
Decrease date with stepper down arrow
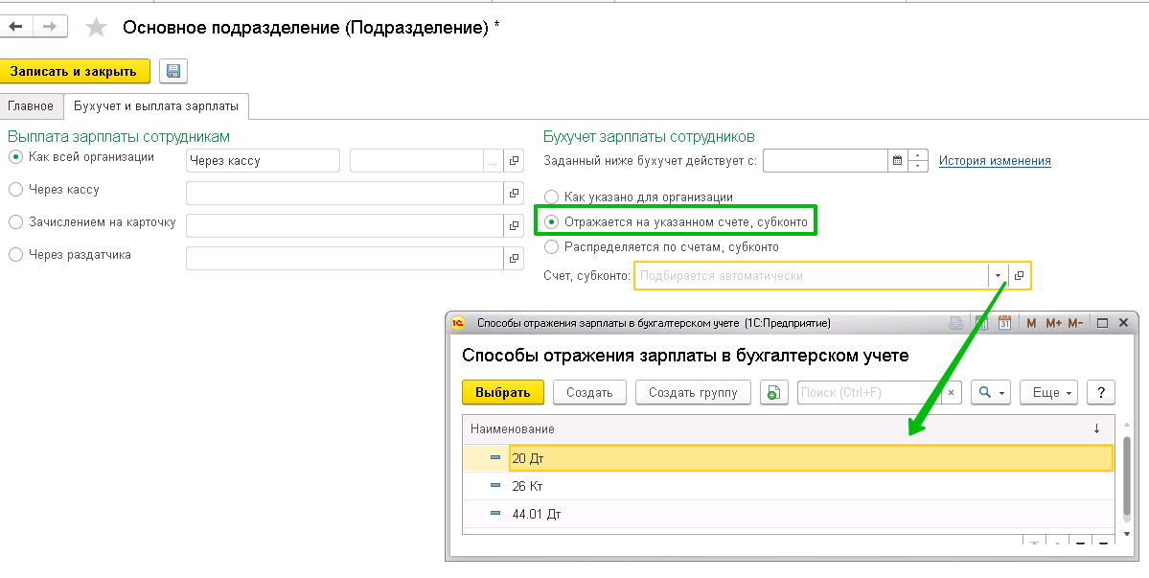pyautogui.click(x=917, y=166)
